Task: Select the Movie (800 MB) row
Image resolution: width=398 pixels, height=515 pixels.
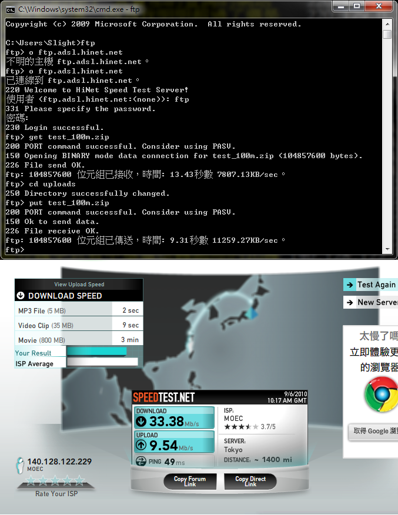Action: (79, 340)
